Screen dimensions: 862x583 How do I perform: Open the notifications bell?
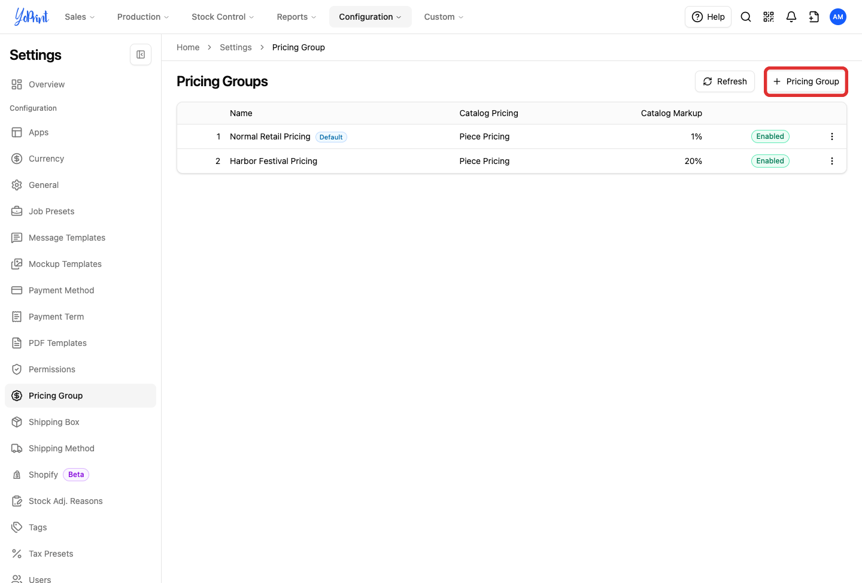click(791, 17)
